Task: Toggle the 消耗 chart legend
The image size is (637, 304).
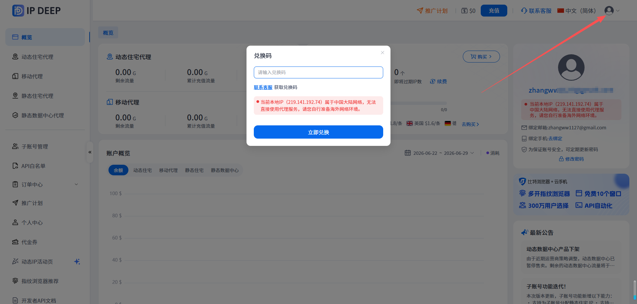Action: pos(493,153)
